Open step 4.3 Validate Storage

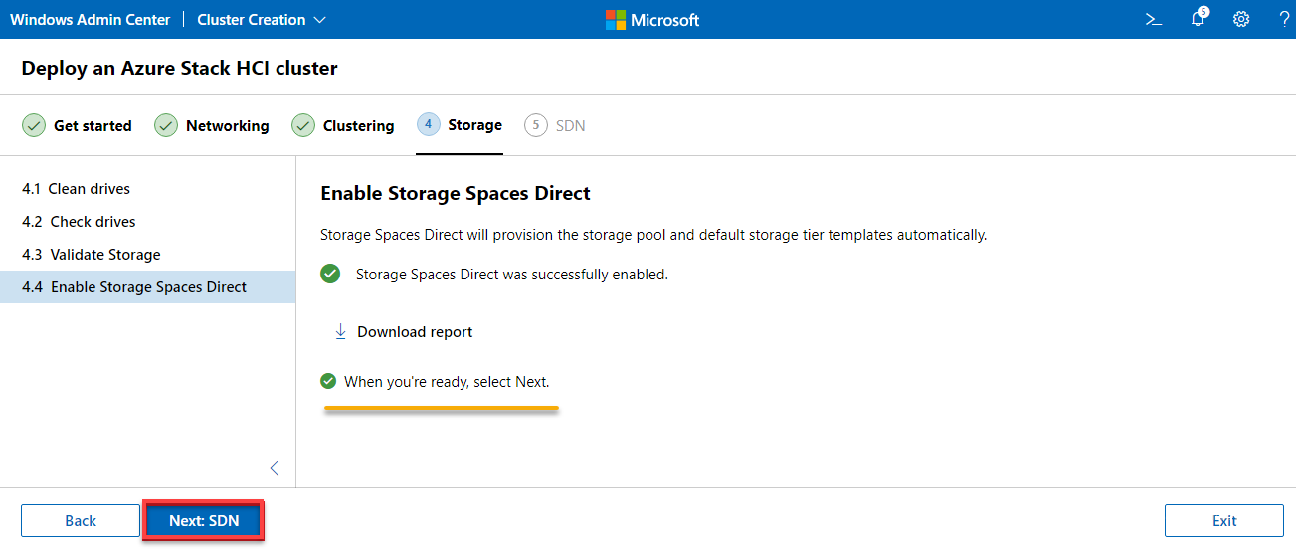pyautogui.click(x=147, y=255)
